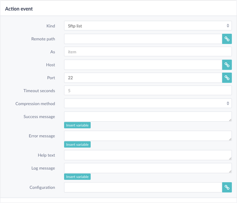Focus the Remote path input field
Viewport: 237px width, 203px height.
(143, 39)
